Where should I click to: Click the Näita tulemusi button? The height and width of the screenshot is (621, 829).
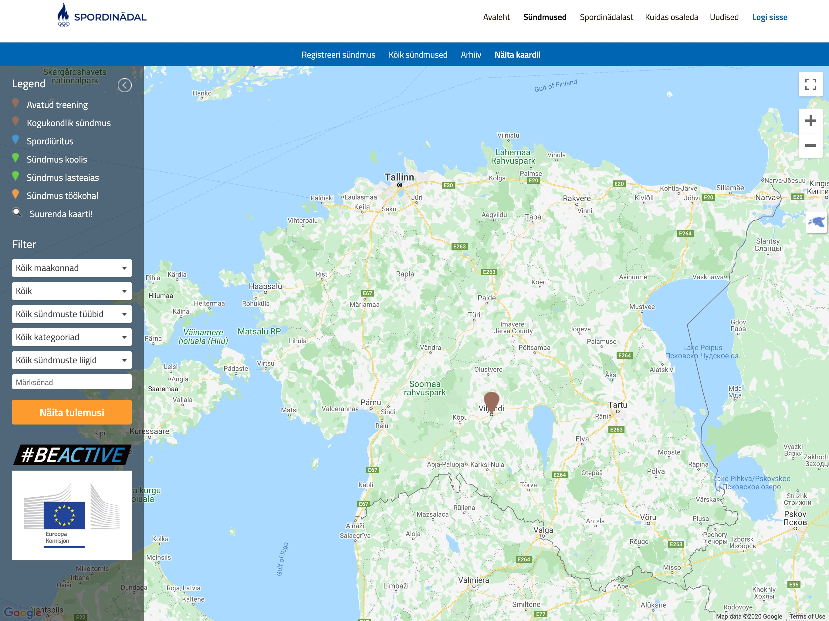(72, 412)
